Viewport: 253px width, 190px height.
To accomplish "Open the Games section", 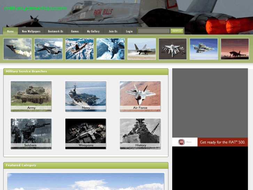I will (75, 31).
